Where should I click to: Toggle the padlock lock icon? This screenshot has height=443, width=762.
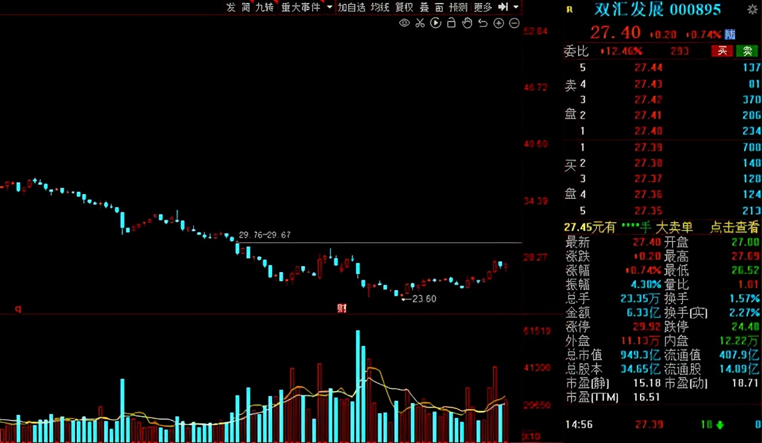coord(451,23)
